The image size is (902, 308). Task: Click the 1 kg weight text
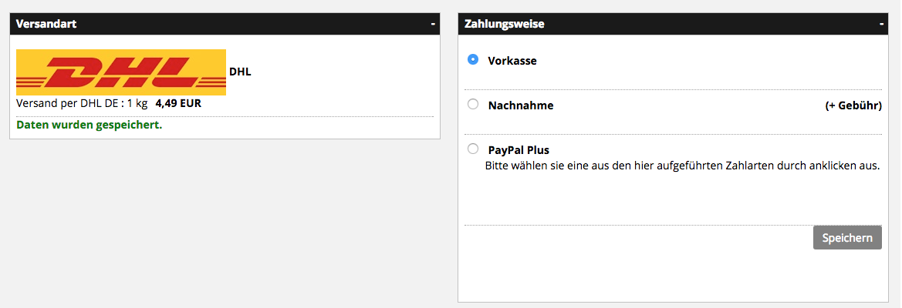(137, 103)
